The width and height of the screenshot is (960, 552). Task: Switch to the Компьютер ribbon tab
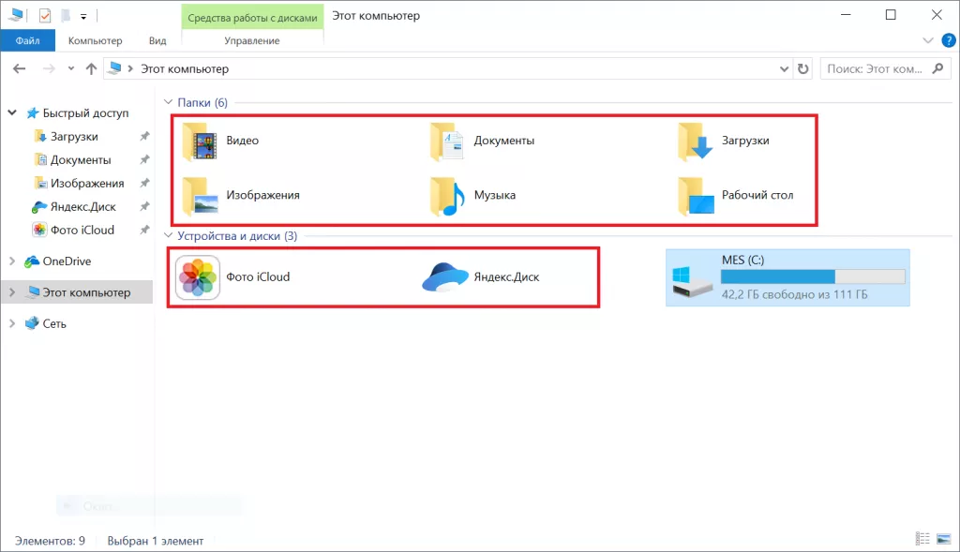[95, 40]
